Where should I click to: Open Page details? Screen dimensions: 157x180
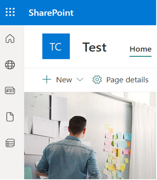[x=127, y=80]
